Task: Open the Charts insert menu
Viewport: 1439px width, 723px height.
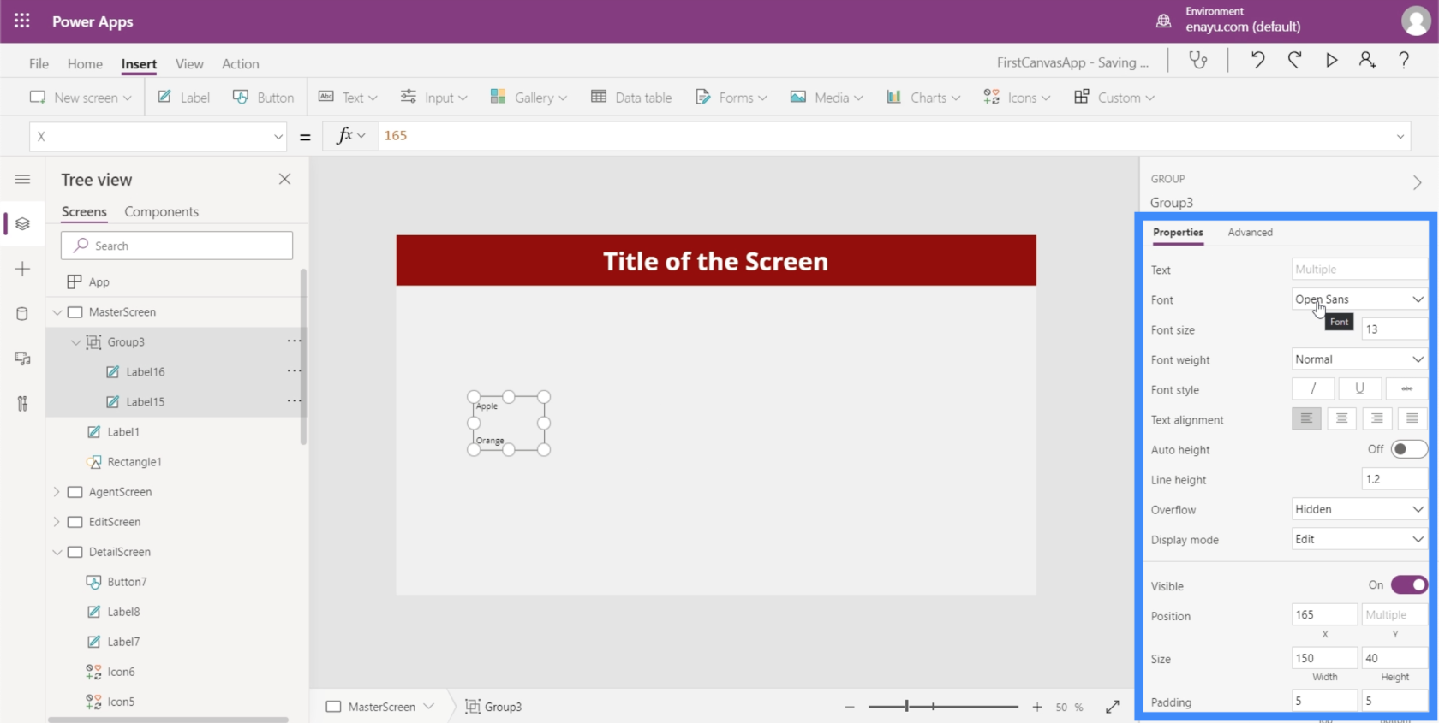Action: pos(923,97)
